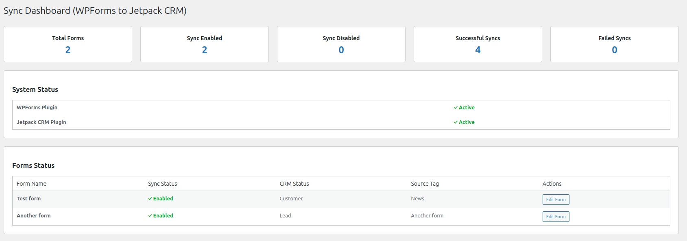
Task: Click Enabled status of Another form
Action: click(161, 216)
